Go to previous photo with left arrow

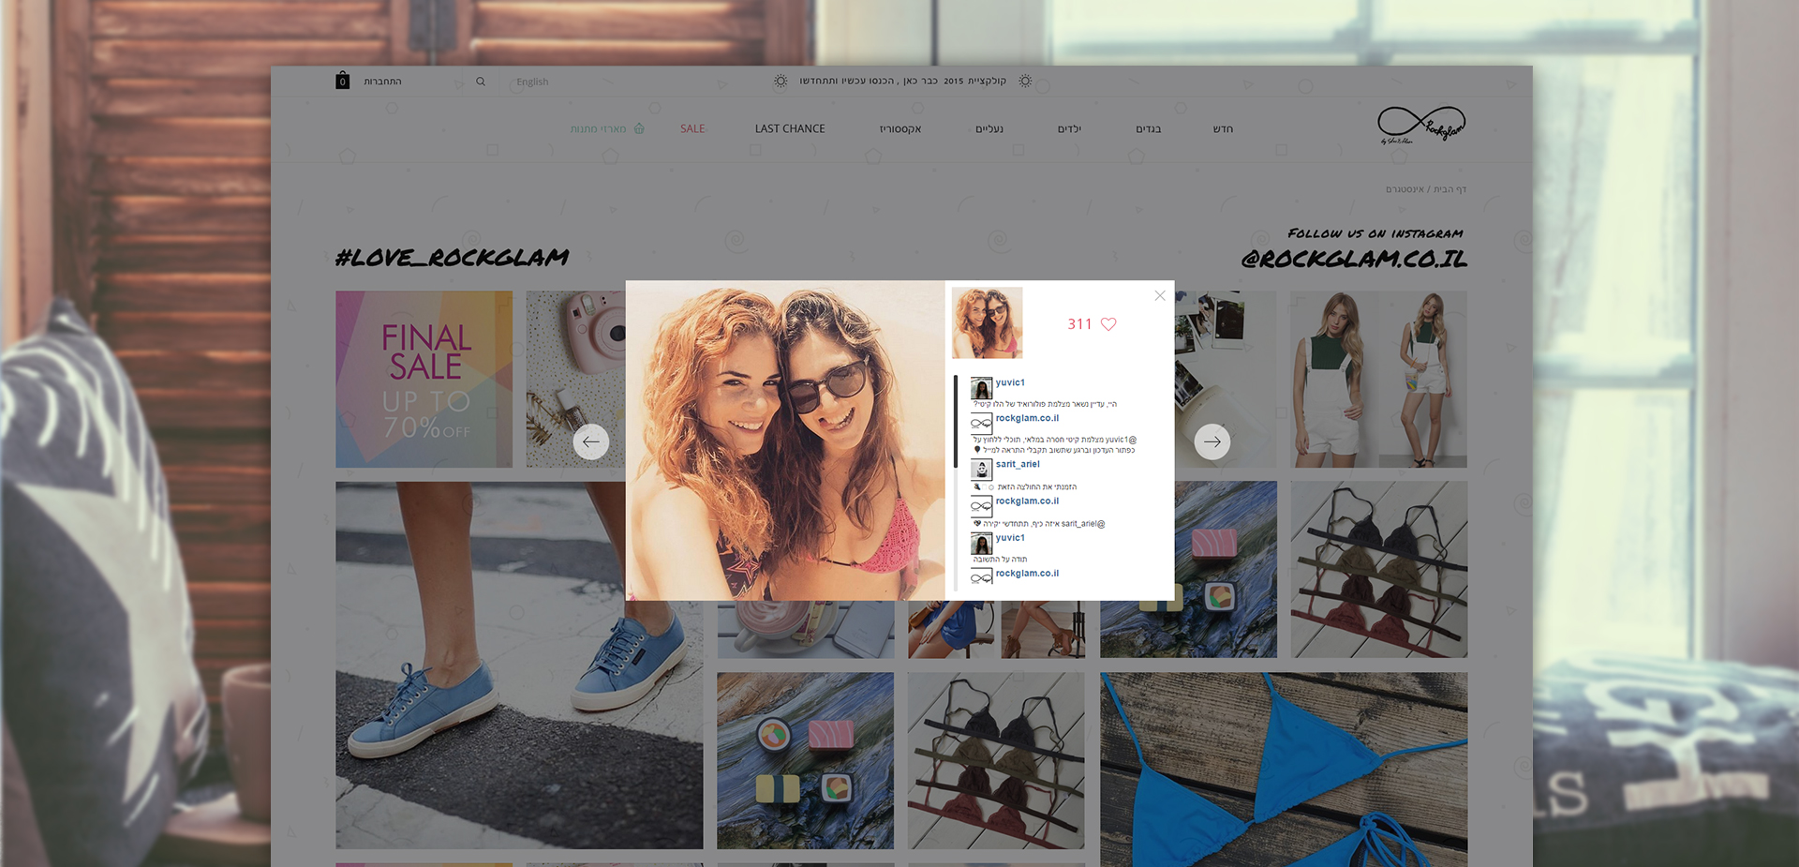[x=591, y=441]
